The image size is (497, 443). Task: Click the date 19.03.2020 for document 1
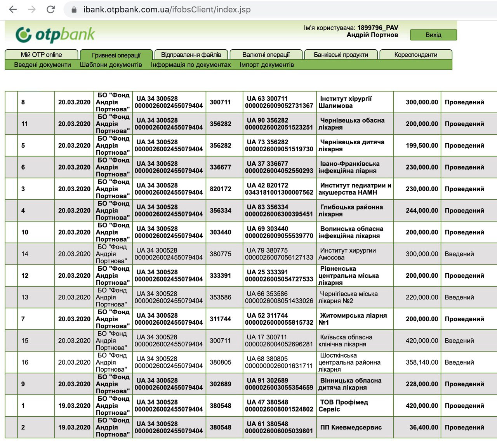pyautogui.click(x=74, y=406)
